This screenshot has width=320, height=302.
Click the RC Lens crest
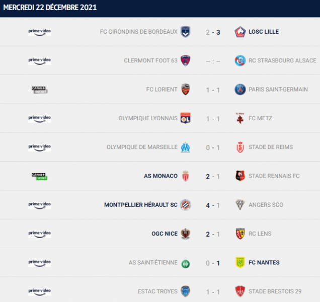click(x=240, y=234)
